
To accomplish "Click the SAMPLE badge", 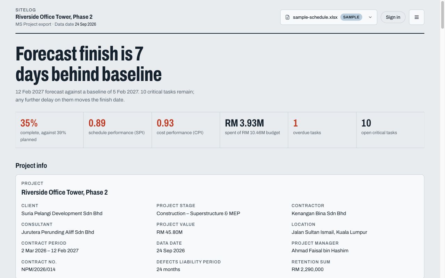I will [x=351, y=17].
